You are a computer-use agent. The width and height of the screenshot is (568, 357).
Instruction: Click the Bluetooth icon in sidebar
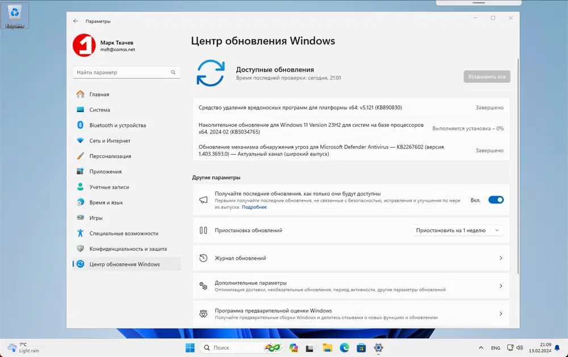point(80,125)
